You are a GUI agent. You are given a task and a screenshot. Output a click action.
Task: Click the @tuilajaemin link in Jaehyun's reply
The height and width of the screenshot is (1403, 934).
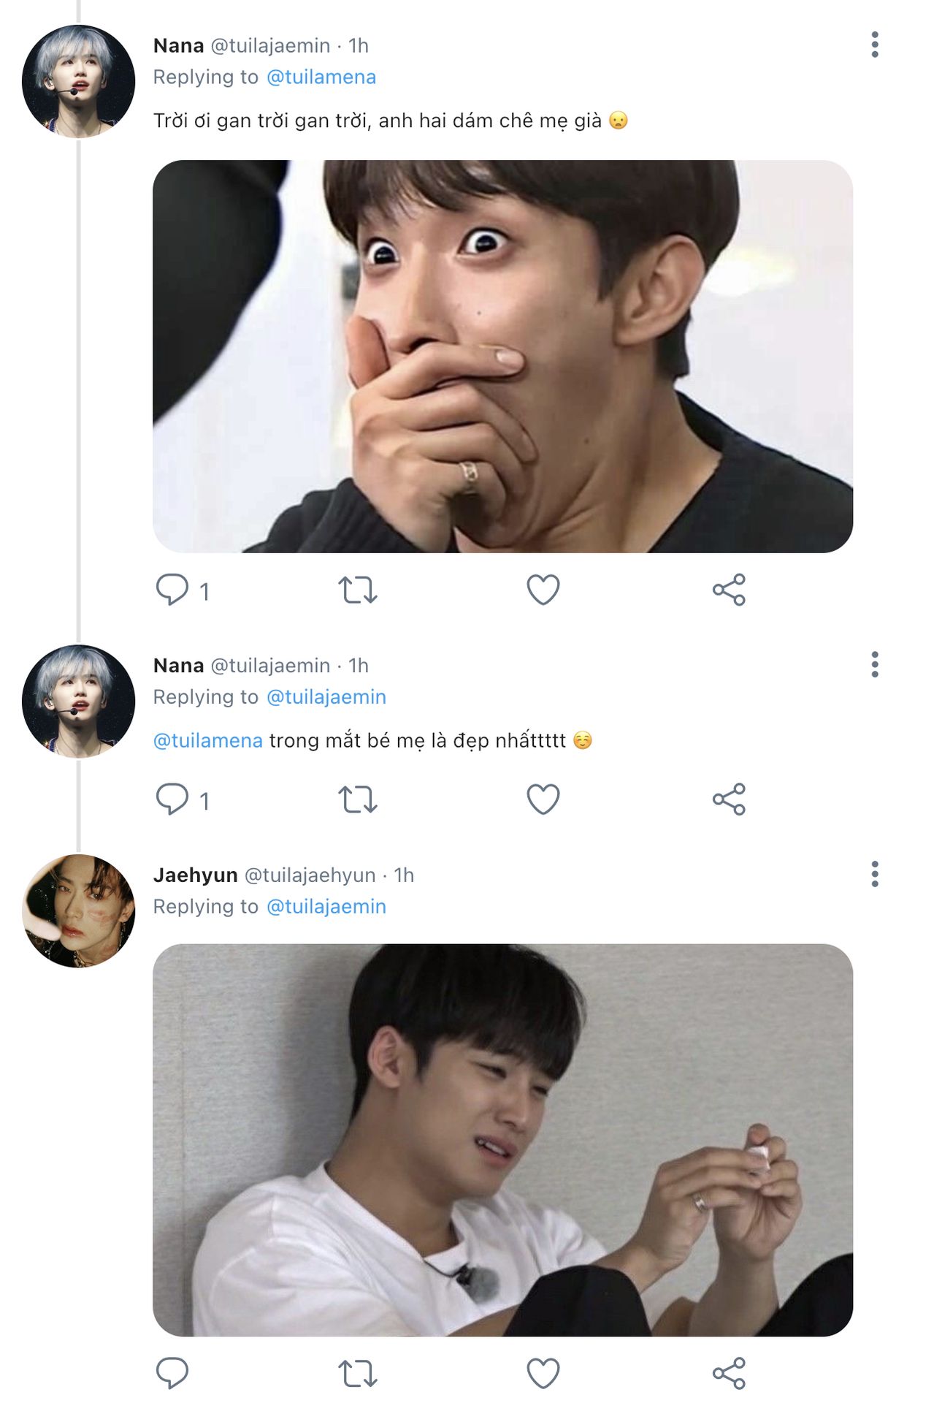(x=326, y=906)
